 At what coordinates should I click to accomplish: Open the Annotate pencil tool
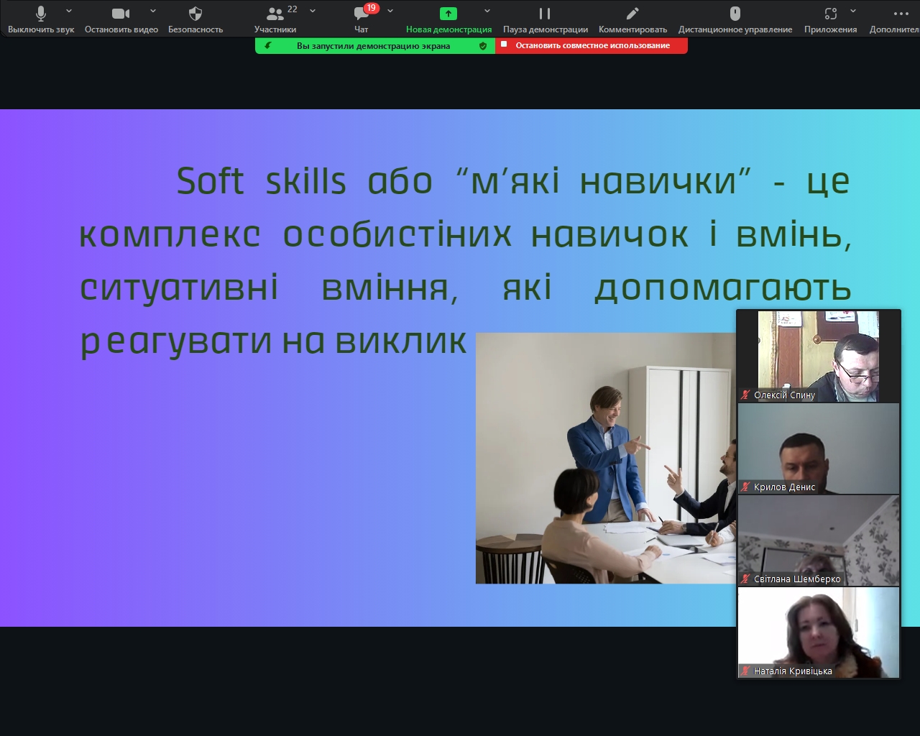coord(632,19)
